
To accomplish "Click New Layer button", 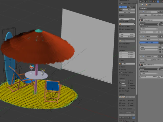I will [127, 13].
